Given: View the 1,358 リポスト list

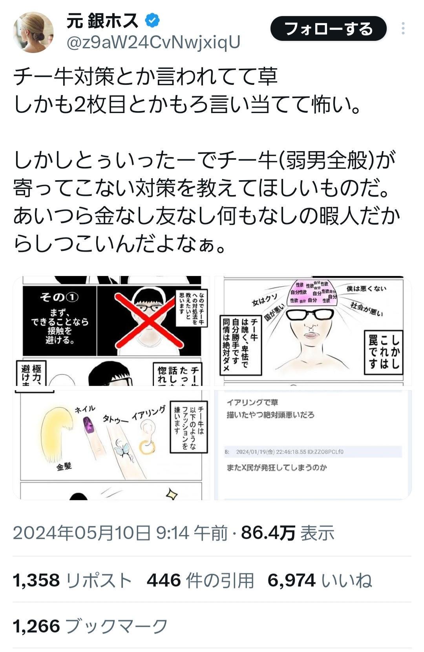Looking at the screenshot, I should (72, 580).
